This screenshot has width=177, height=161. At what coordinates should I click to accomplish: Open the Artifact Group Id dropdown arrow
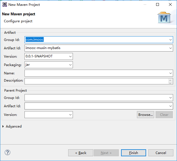(170, 40)
